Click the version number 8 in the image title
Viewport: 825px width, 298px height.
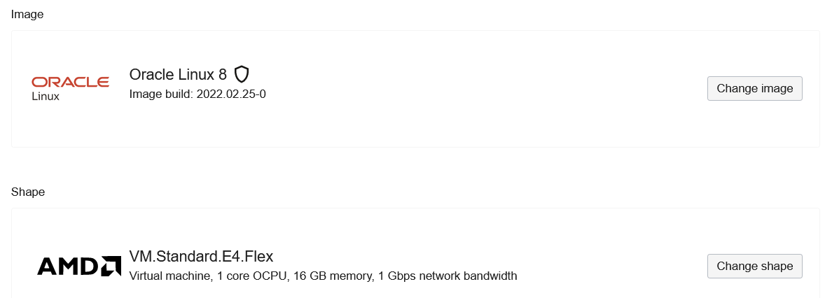point(223,75)
